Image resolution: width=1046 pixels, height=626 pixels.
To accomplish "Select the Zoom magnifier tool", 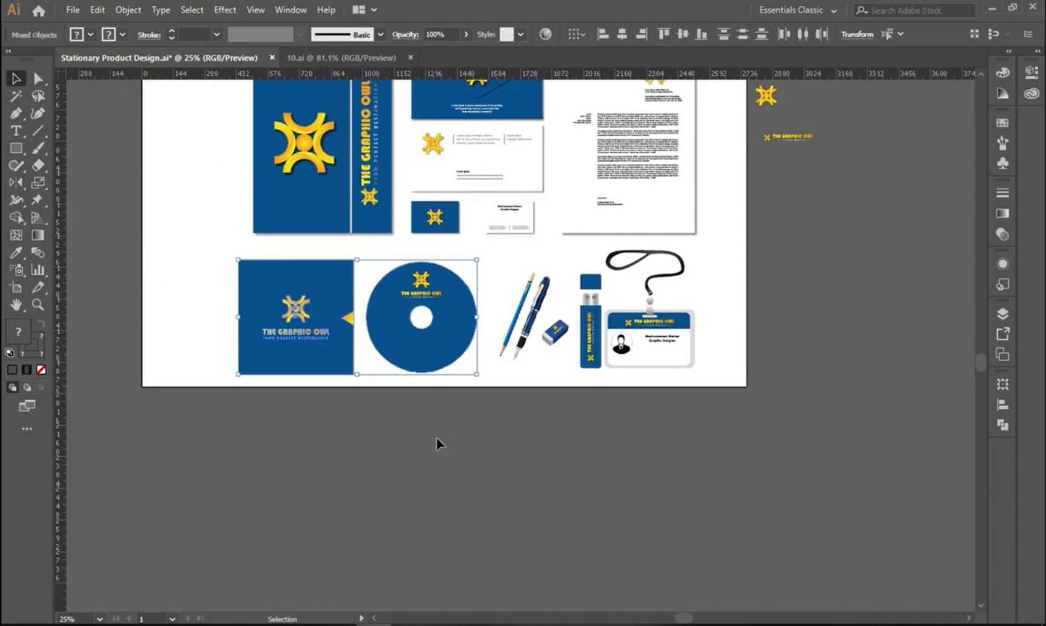I will 38,305.
